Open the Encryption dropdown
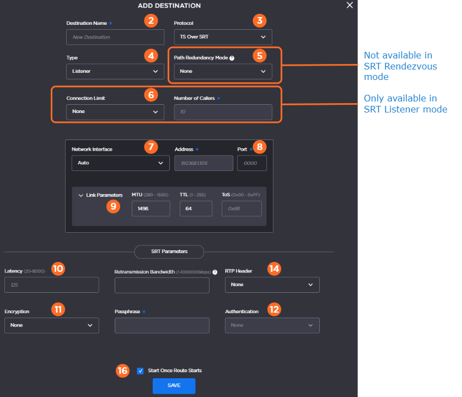This screenshot has height=397, width=462. 51,325
